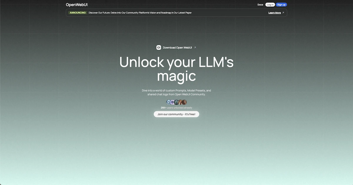Click the OpenWebUI logo in the header
This screenshot has height=185, width=353.
(x=77, y=5)
